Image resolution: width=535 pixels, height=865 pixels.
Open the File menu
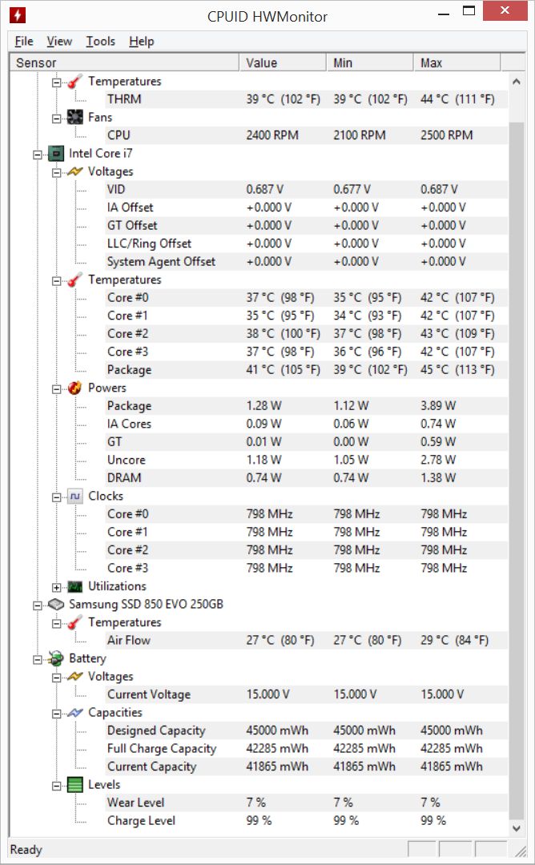point(24,42)
